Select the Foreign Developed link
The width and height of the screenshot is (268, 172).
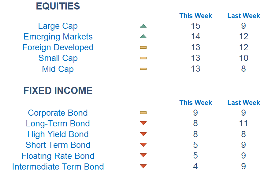click(x=58, y=47)
